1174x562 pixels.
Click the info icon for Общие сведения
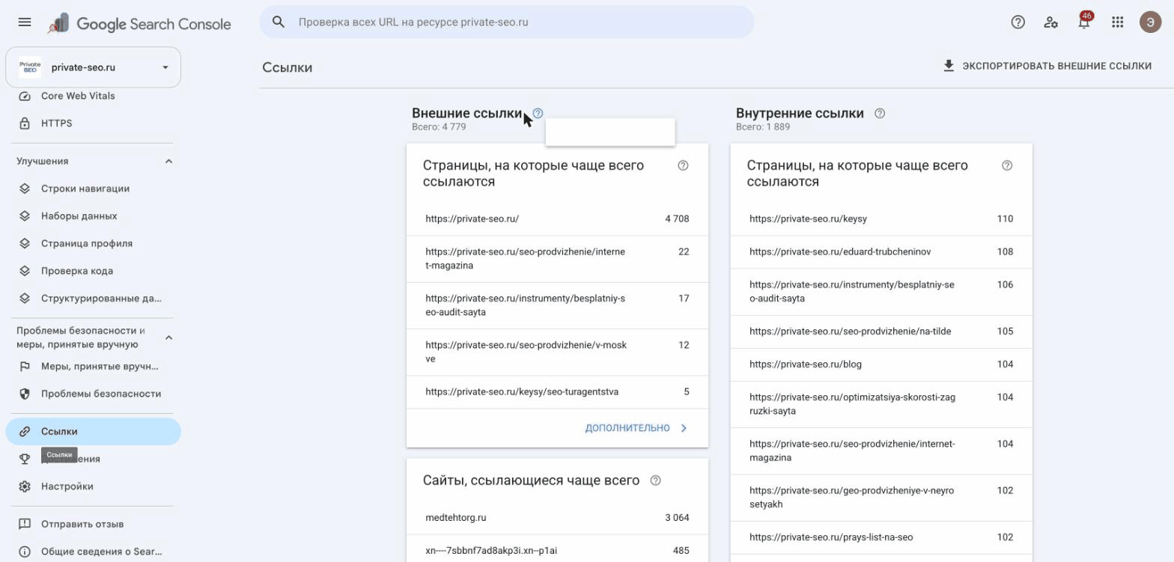click(x=25, y=552)
